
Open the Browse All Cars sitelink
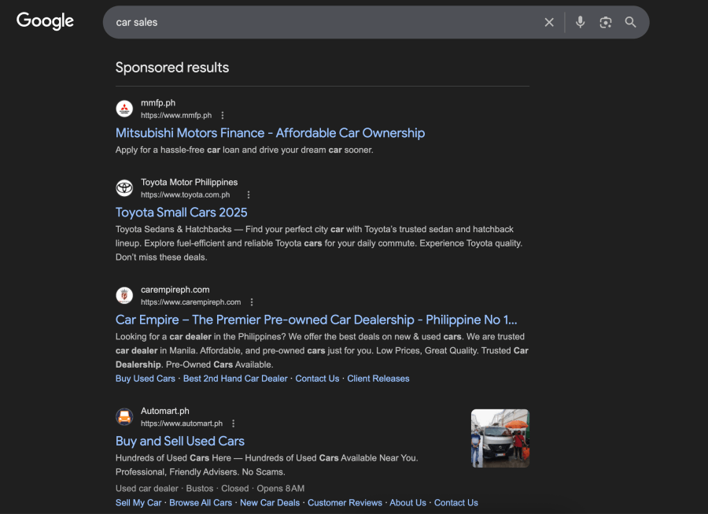point(201,503)
